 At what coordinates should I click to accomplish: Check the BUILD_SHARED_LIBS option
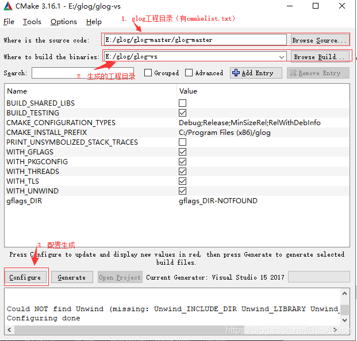182,103
